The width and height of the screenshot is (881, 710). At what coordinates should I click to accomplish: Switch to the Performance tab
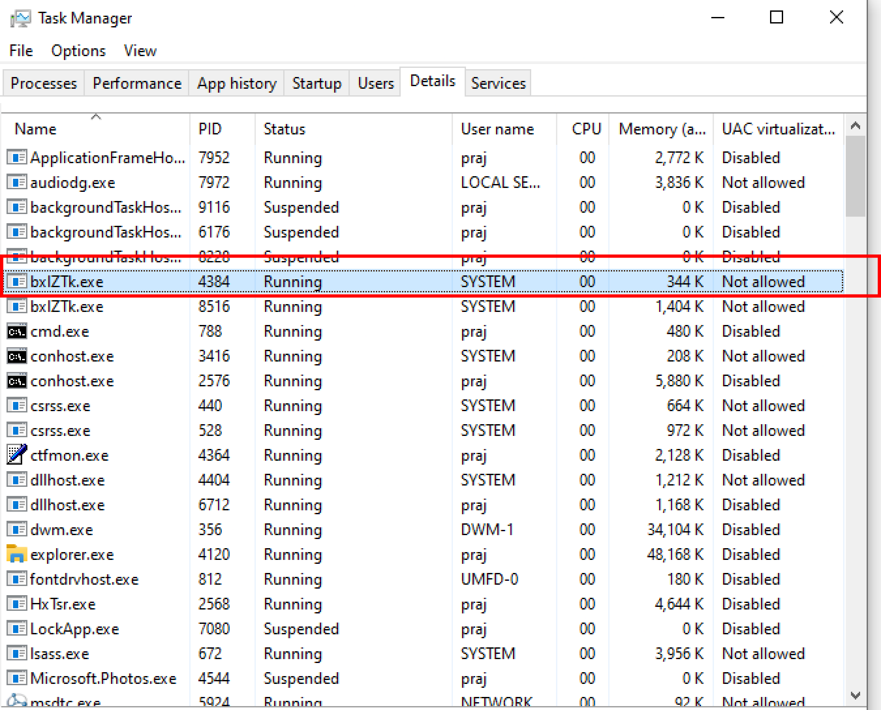point(137,83)
